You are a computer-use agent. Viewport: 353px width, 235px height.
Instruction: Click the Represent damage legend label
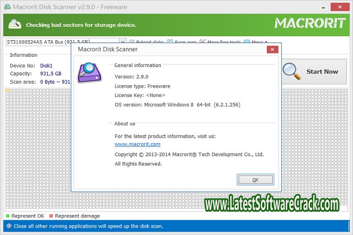pyautogui.click(x=77, y=216)
